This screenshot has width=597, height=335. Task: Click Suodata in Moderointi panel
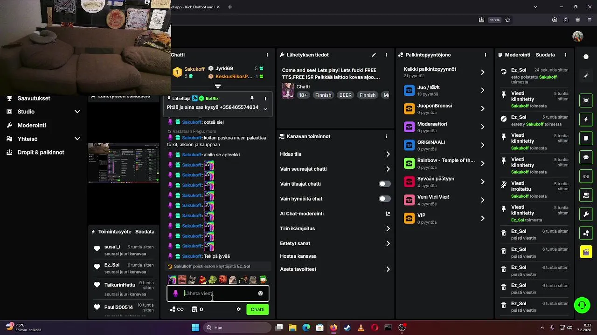[x=545, y=55]
